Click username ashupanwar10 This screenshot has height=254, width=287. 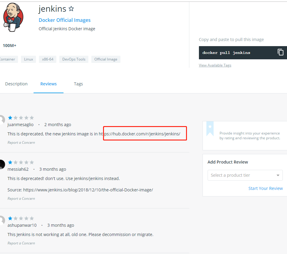(x=22, y=225)
